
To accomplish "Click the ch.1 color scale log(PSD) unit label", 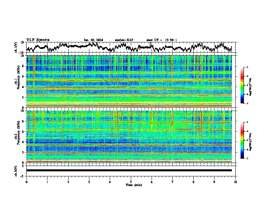I will tap(251, 87).
